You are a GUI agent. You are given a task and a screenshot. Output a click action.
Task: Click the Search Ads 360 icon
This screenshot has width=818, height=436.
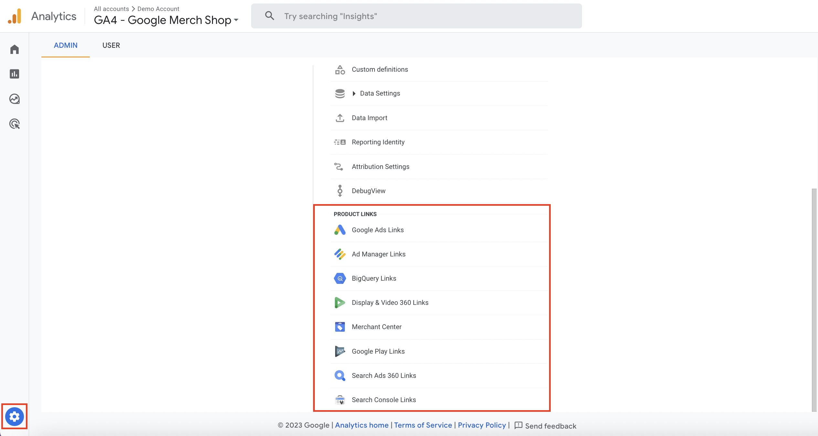click(x=340, y=376)
